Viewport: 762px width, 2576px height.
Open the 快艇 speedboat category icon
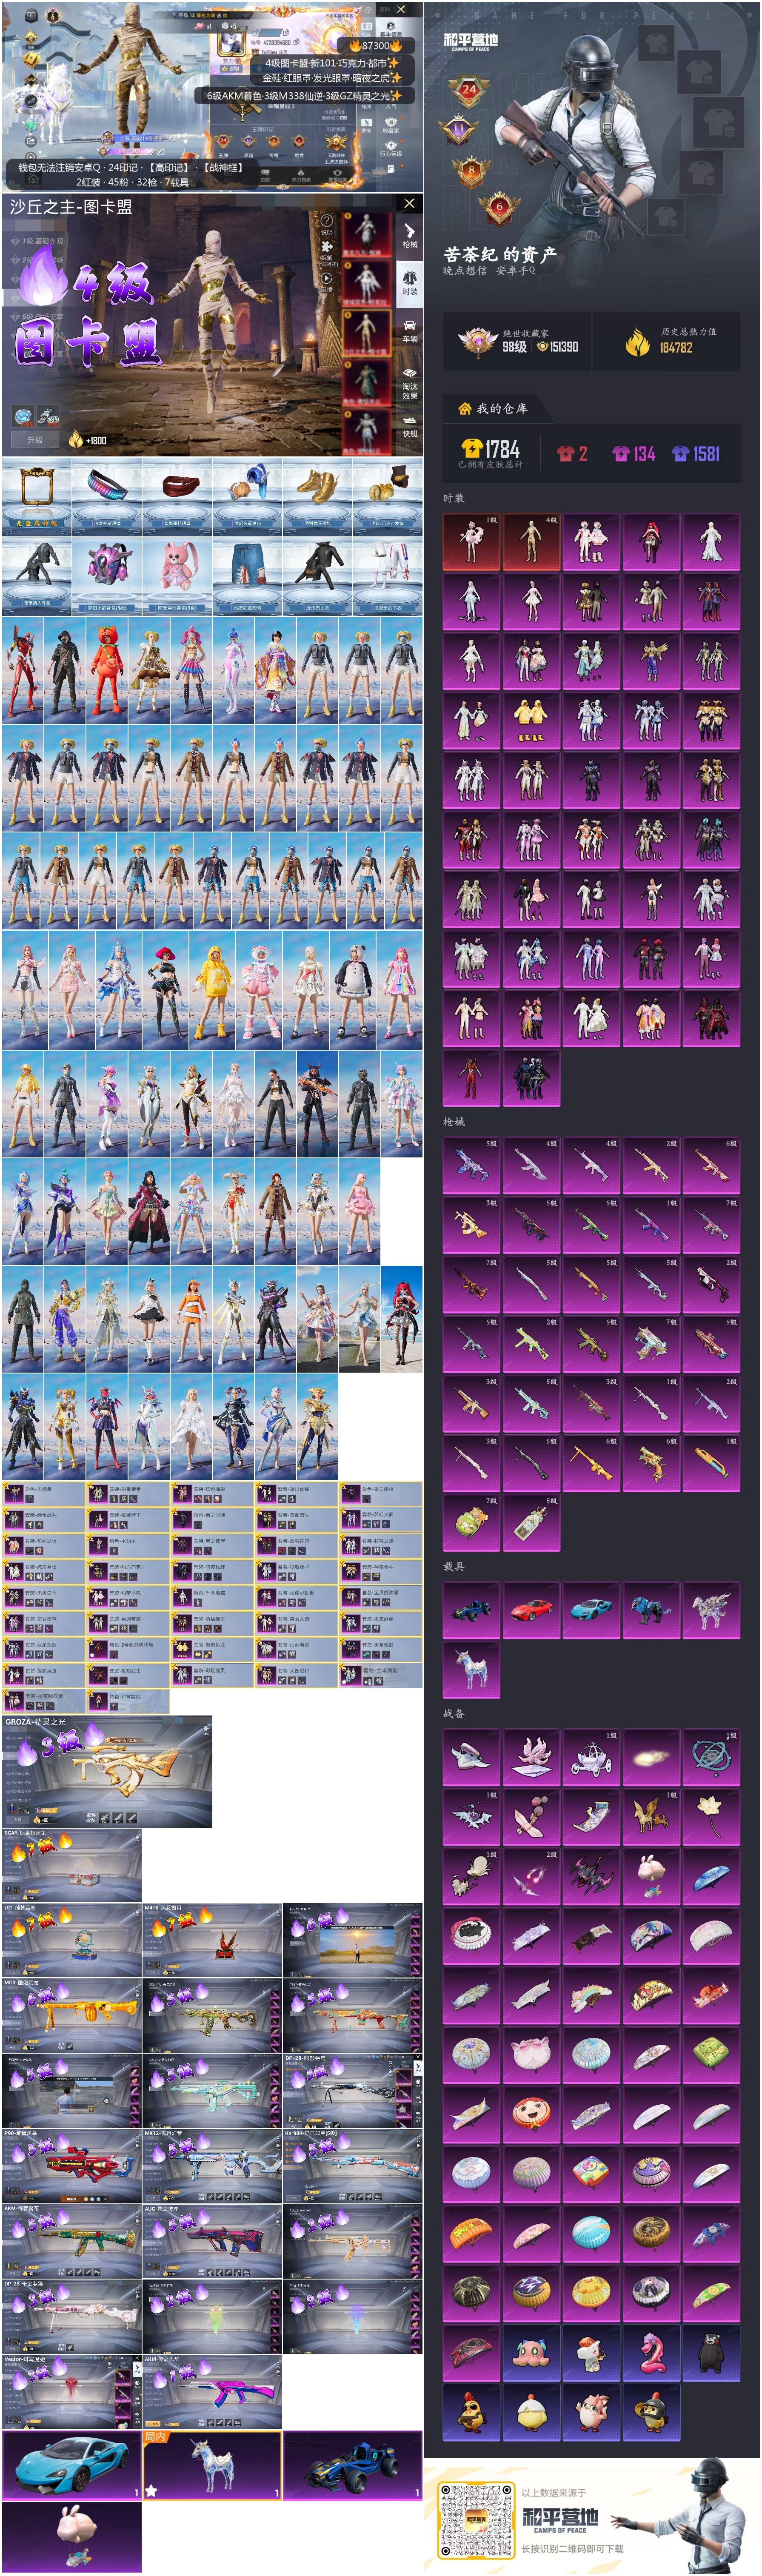410,427
